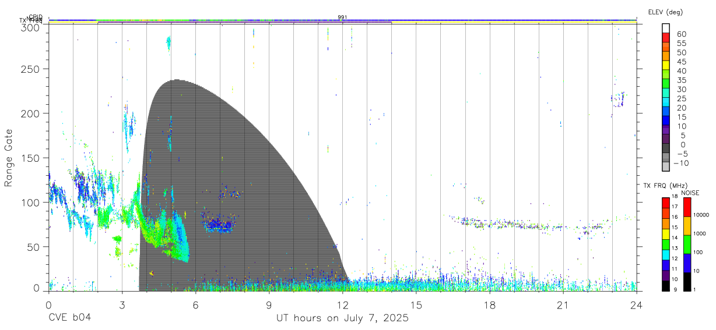Click the 'CVE b04' radar beam label

click(69, 318)
